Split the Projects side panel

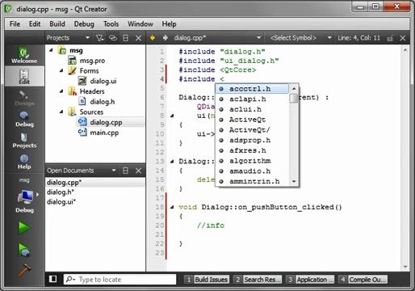(x=125, y=38)
